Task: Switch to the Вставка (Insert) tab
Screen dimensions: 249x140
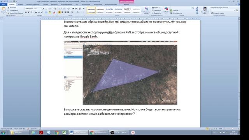Action: coord(20,4)
